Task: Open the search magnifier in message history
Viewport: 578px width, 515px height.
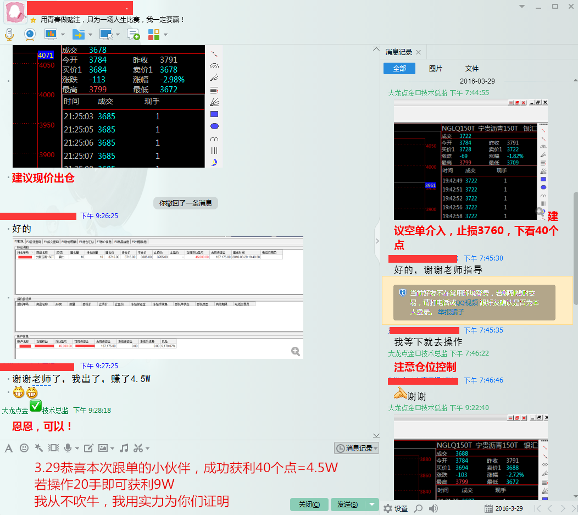Action: (419, 508)
